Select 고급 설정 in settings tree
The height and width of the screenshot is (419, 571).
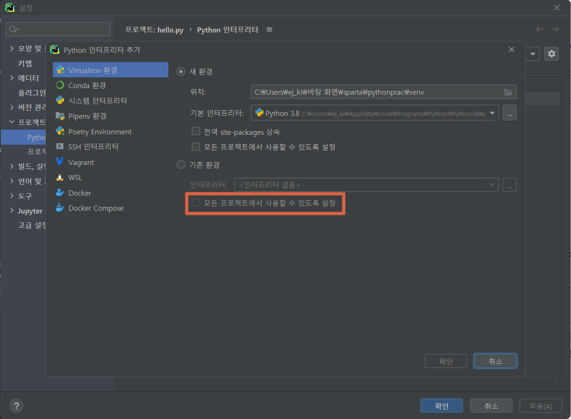pos(32,225)
